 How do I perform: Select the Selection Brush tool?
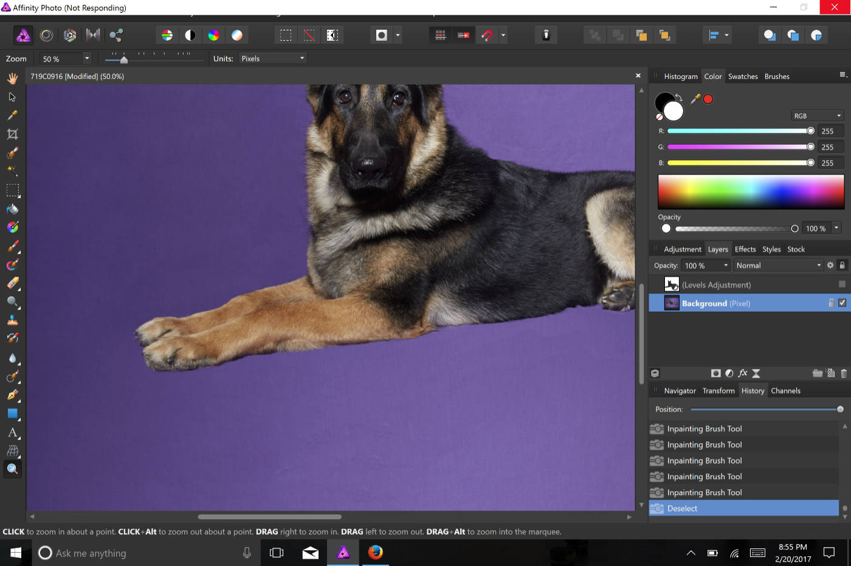pos(12,153)
